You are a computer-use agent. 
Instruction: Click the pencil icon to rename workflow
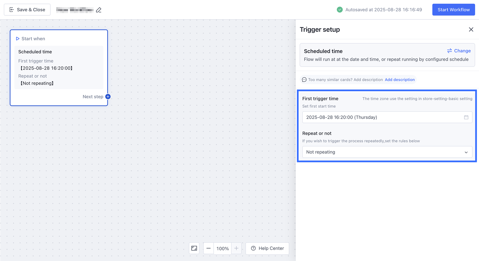pos(99,10)
